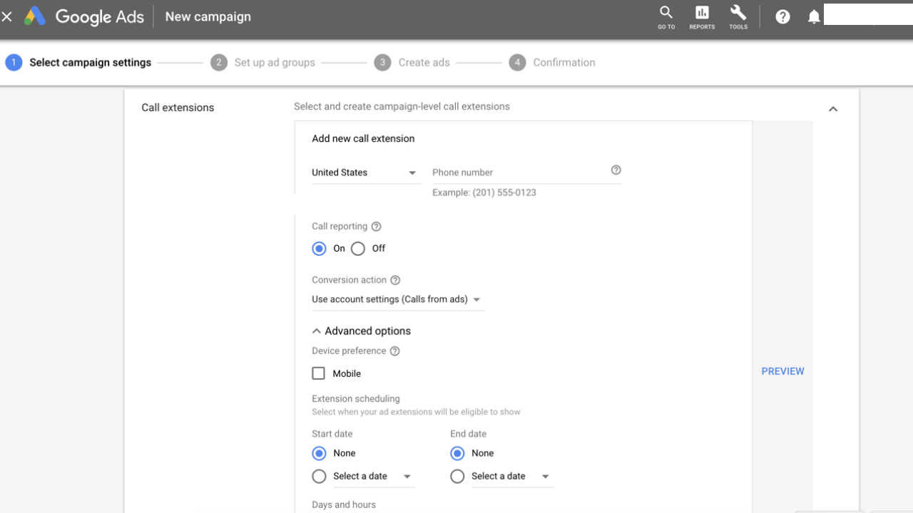Click help icon next to Conversion action
Viewport: 913px width, 513px height.
pyautogui.click(x=395, y=280)
